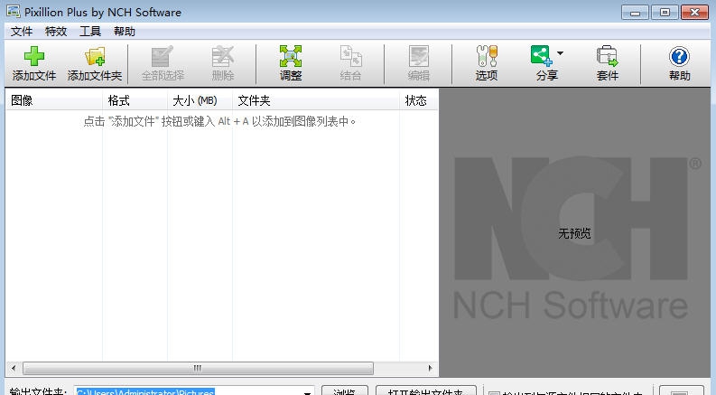This screenshot has width=716, height=395.
Task: Open the 工具 menu
Action: (90, 31)
